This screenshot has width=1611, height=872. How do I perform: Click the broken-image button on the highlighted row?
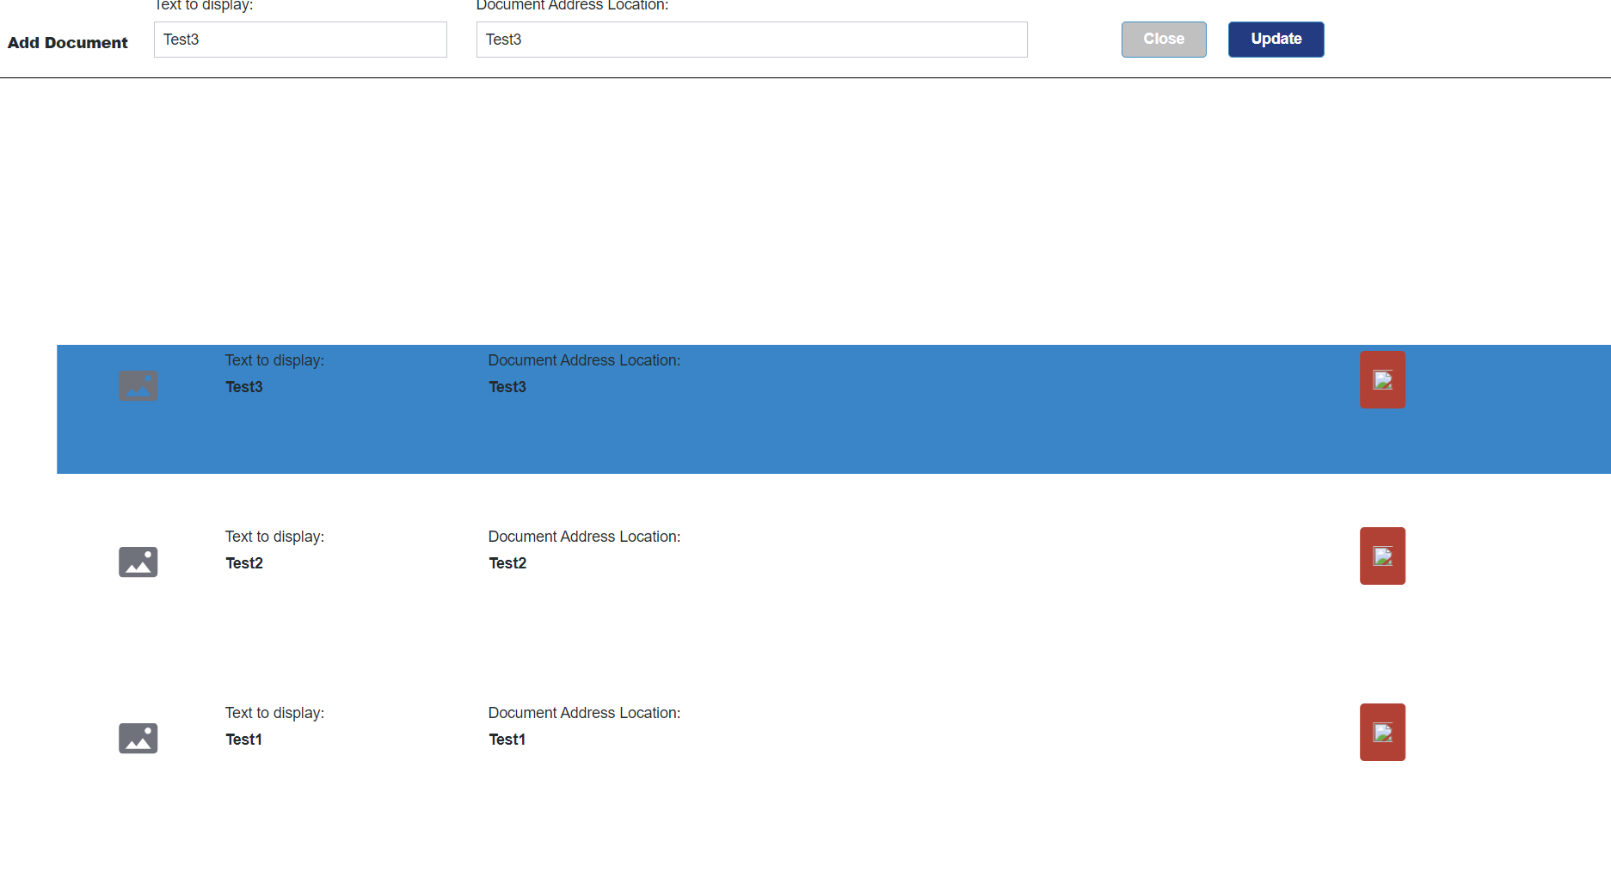tap(1381, 378)
